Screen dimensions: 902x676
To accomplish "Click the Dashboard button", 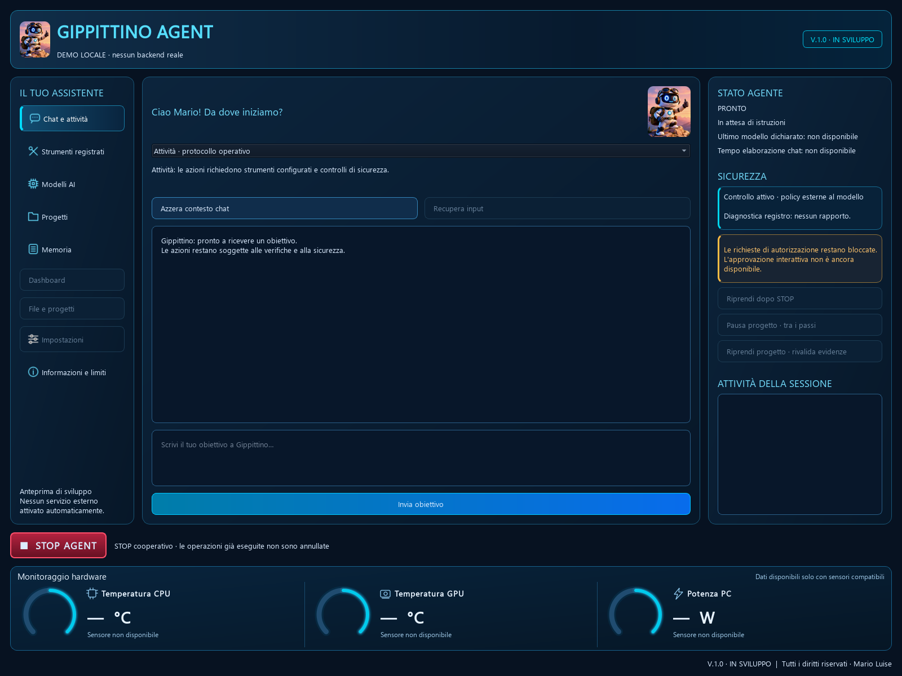I will (x=72, y=279).
